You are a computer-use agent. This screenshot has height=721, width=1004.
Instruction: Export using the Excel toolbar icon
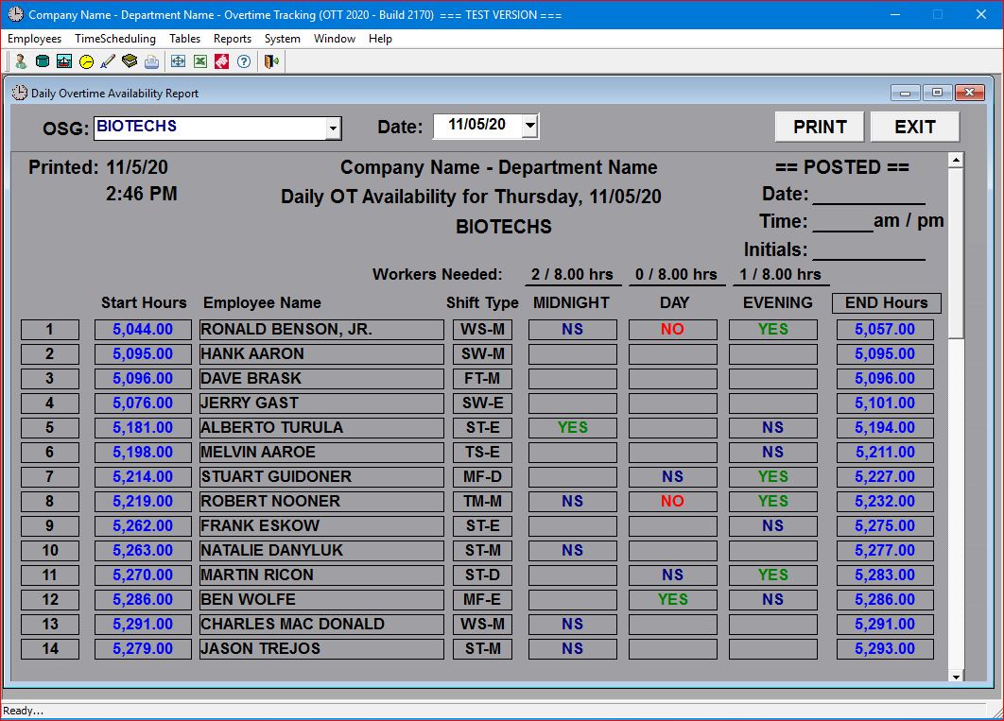pos(200,61)
